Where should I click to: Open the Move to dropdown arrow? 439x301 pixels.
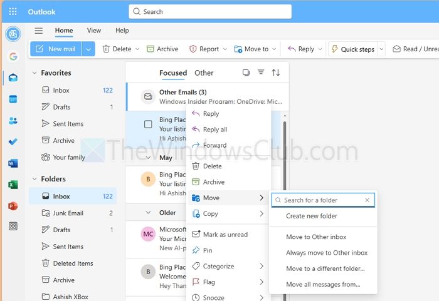tap(275, 49)
